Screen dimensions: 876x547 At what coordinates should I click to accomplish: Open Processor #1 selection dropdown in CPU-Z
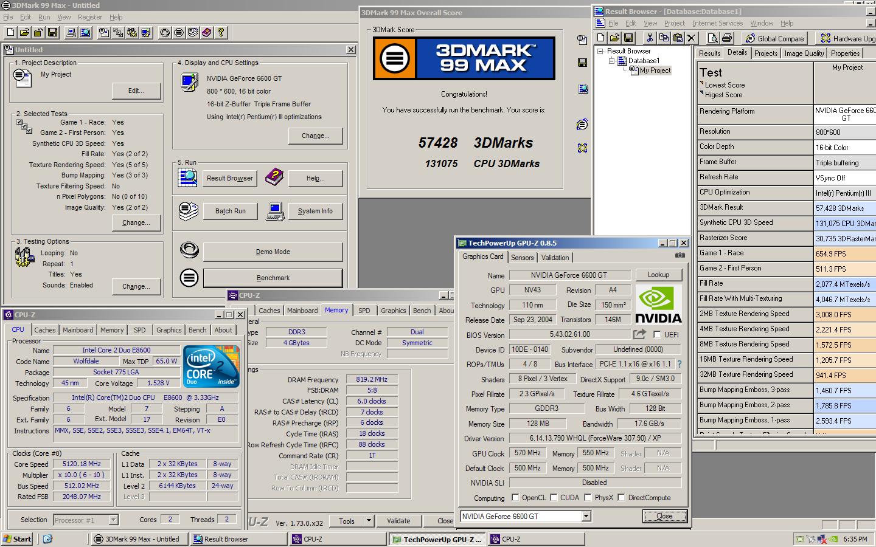(x=113, y=520)
